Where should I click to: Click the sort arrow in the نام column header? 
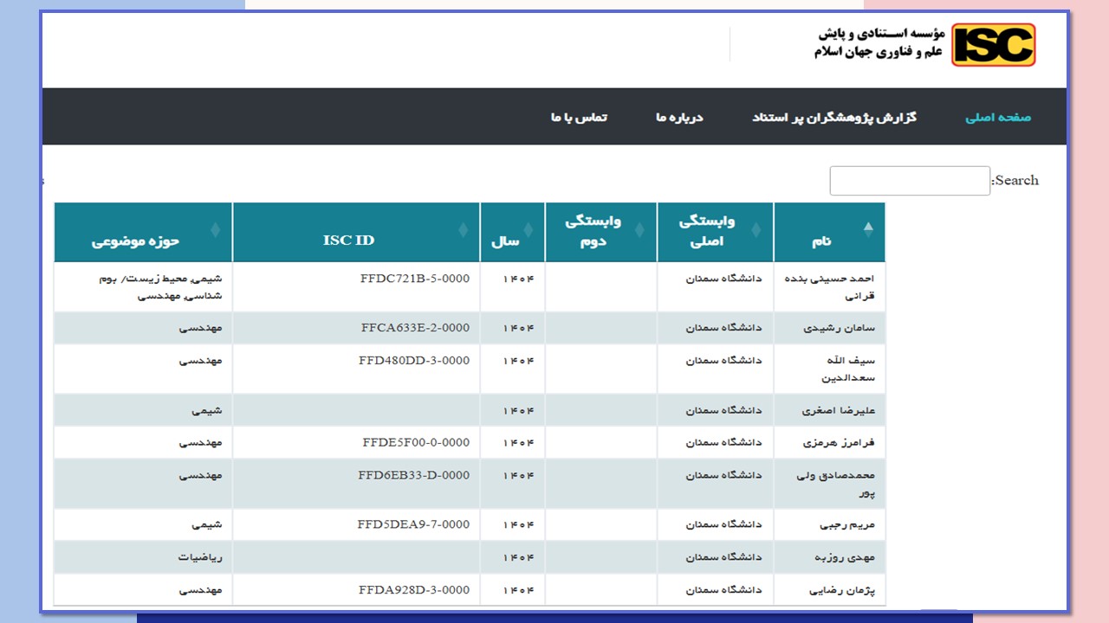[x=868, y=228]
